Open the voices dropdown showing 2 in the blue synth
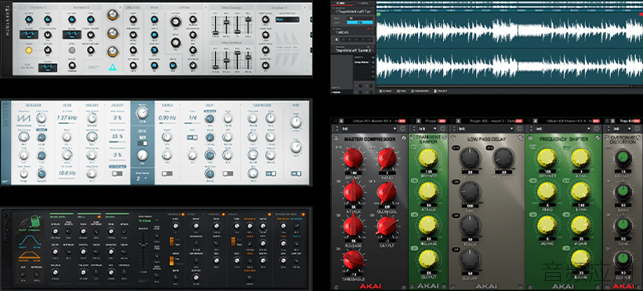The image size is (643, 291). [142, 179]
